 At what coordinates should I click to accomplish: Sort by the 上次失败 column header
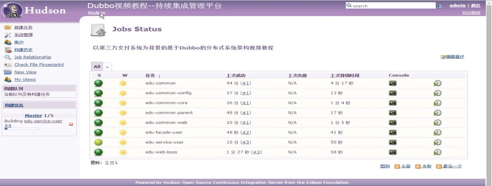click(297, 75)
